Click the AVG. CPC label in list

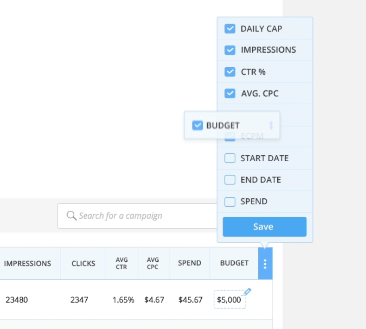click(x=259, y=94)
